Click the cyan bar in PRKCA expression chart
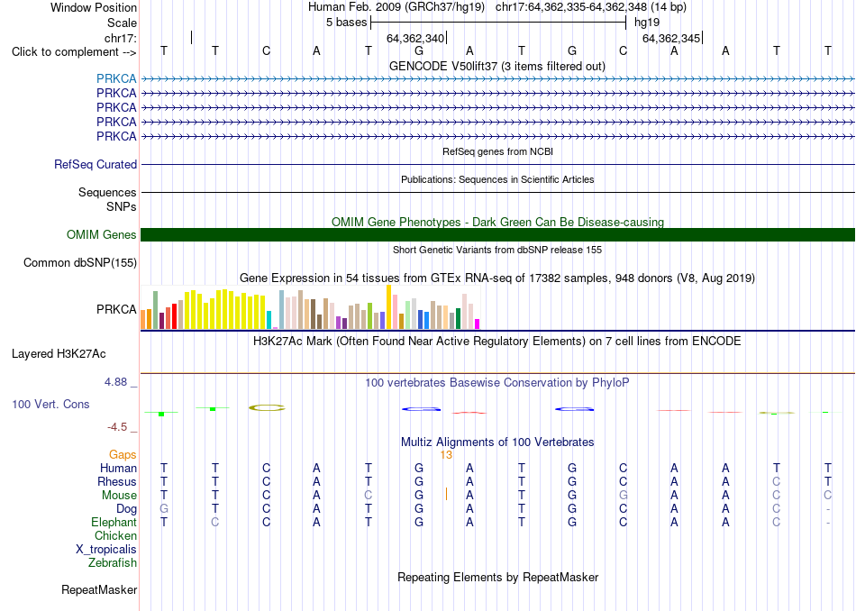Viewport: 856px width, 611px height. 269,320
